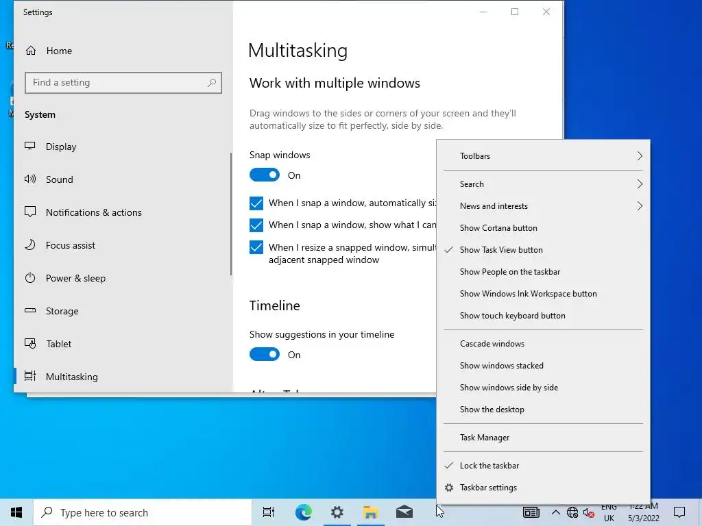Screen dimensions: 702x526
Task: Expand the News and interests submenu arrow
Action: [640, 205]
